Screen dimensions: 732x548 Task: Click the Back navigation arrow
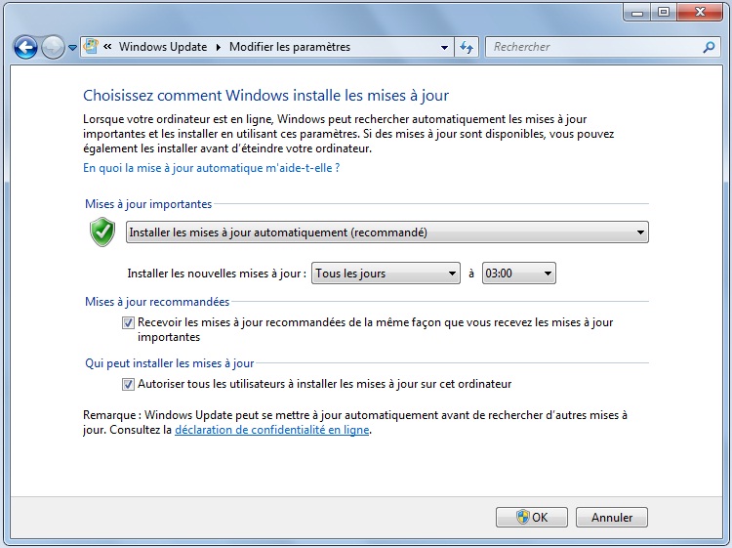coord(25,46)
